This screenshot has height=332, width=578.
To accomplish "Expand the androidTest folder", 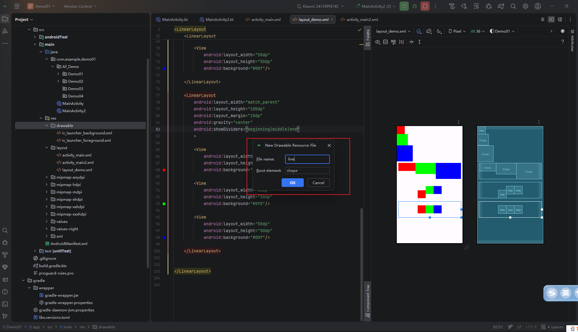I will [x=35, y=37].
